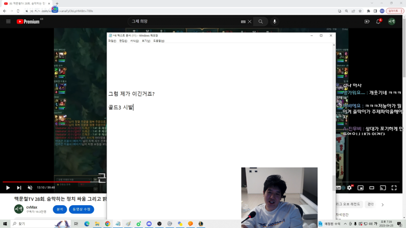Open the Chrome tab search dropdown chevron

pyautogui.click(x=372, y=3)
